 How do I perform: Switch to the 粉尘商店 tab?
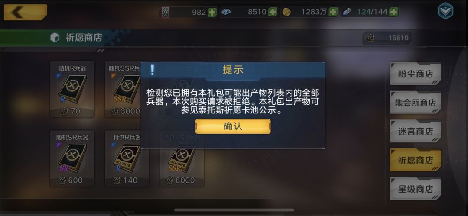416,74
